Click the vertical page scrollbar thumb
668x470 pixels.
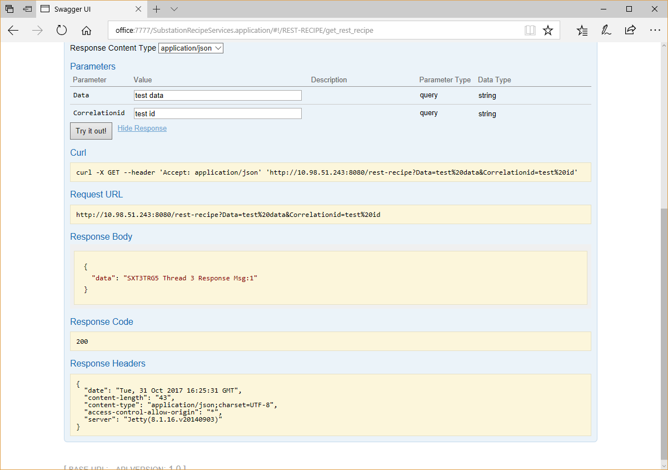(x=664, y=334)
